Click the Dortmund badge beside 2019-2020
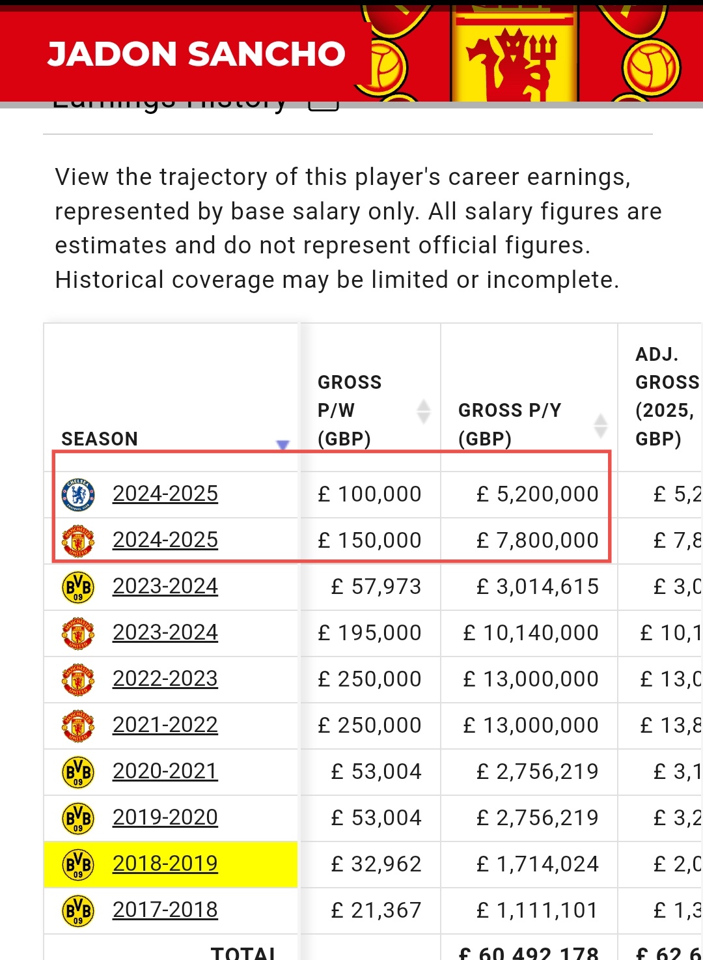The image size is (703, 960). point(78,819)
